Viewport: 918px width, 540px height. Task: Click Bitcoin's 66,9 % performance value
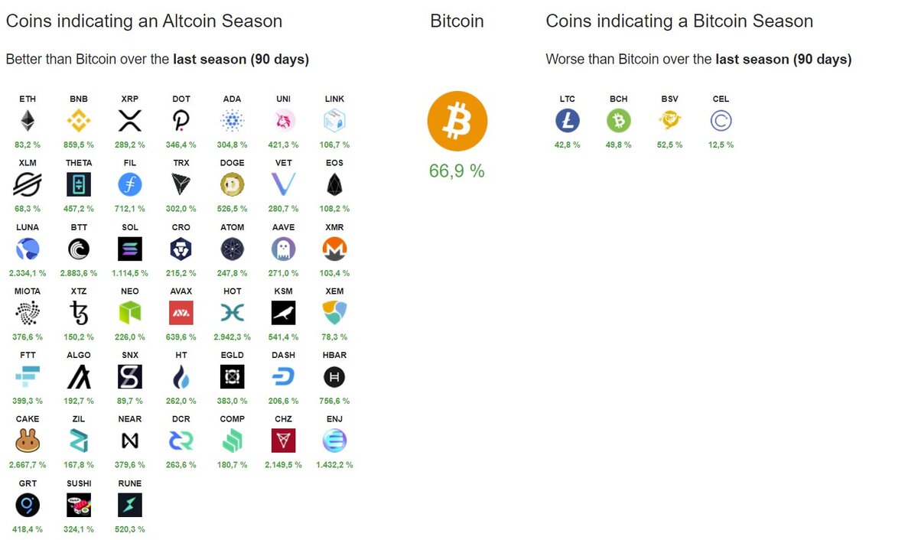[457, 171]
